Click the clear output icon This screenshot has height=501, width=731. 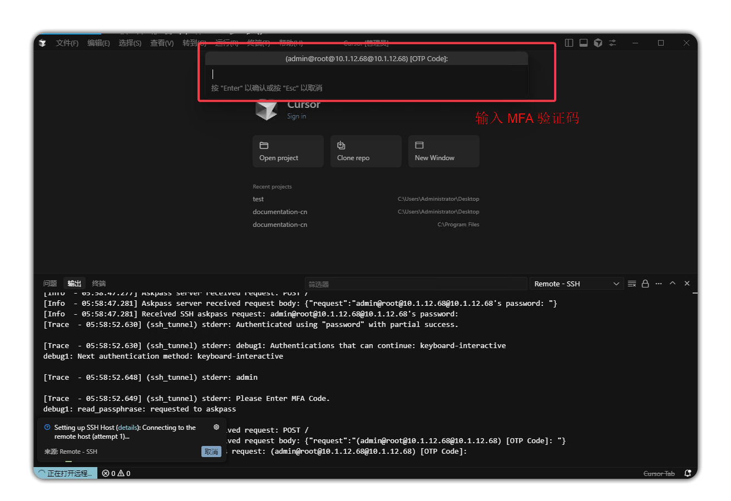(x=631, y=284)
